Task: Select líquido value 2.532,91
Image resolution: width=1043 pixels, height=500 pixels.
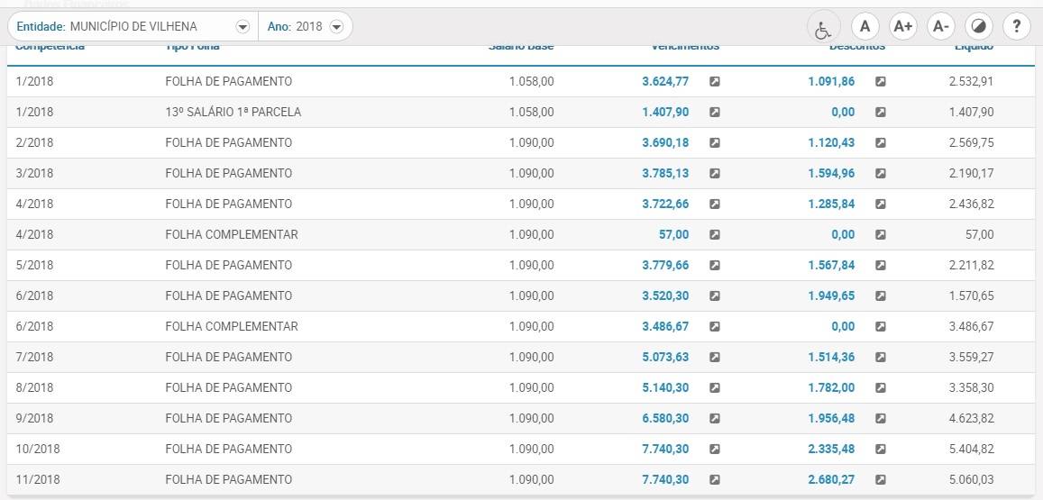Action: click(971, 82)
